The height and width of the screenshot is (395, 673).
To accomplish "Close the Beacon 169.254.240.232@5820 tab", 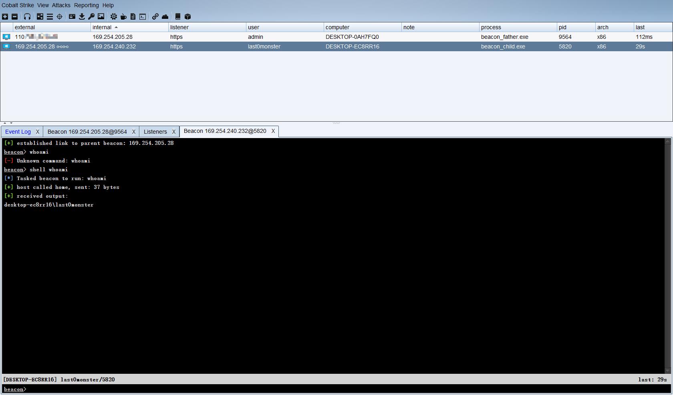I will point(273,131).
